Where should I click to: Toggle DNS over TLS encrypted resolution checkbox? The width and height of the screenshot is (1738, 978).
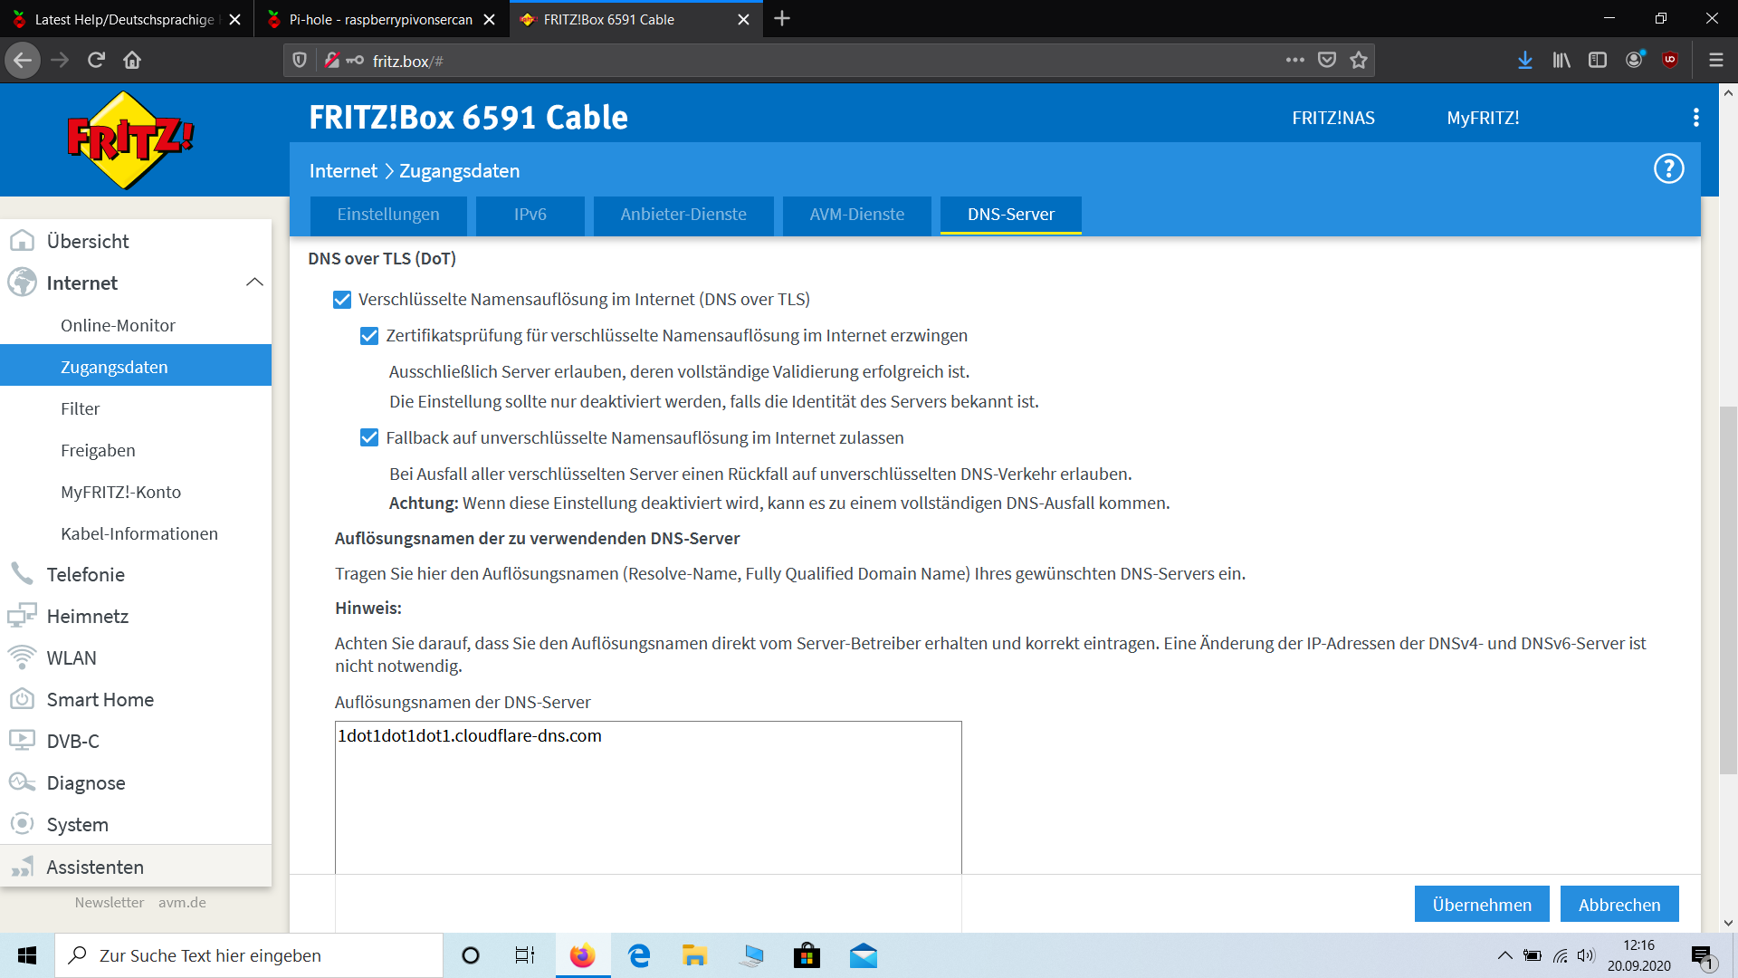(x=342, y=300)
